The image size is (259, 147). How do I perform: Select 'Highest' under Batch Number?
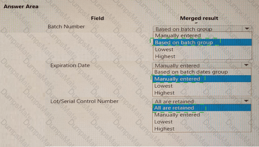coord(203,56)
